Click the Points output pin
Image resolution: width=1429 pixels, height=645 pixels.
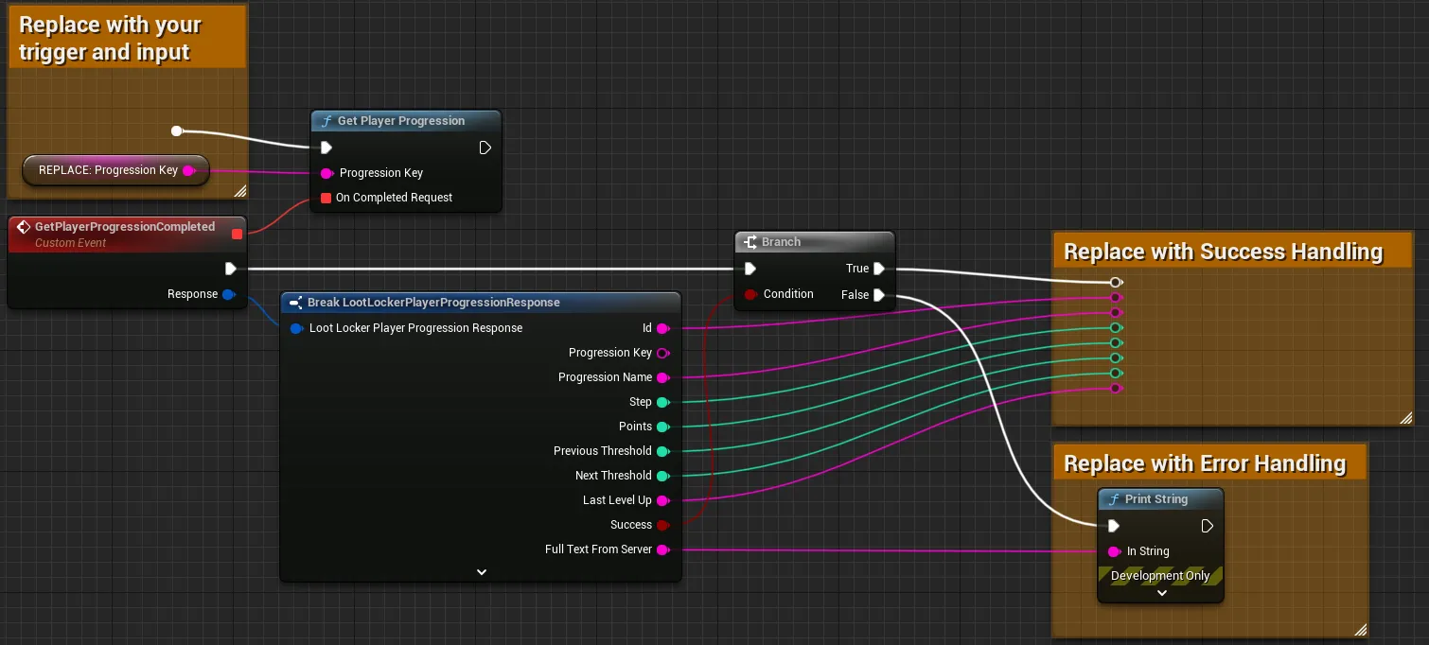(662, 427)
